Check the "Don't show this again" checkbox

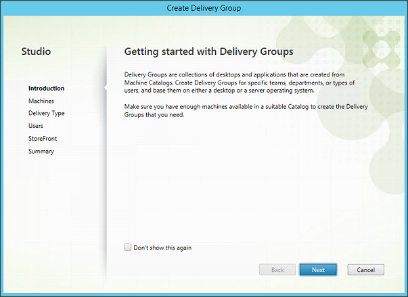pos(128,247)
